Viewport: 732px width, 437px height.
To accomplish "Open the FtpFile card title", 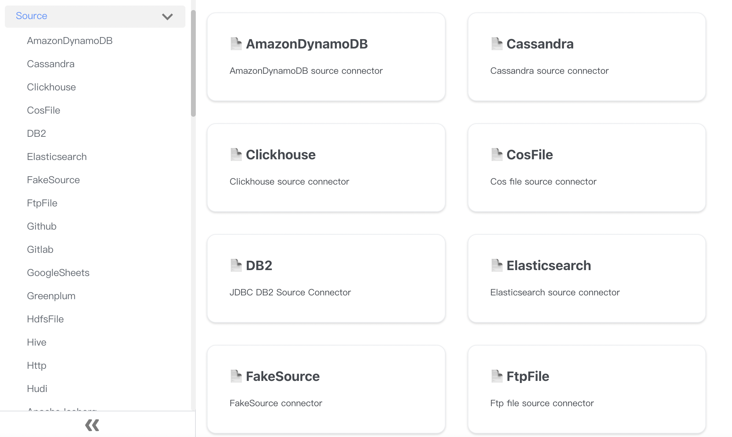I will pyautogui.click(x=528, y=376).
